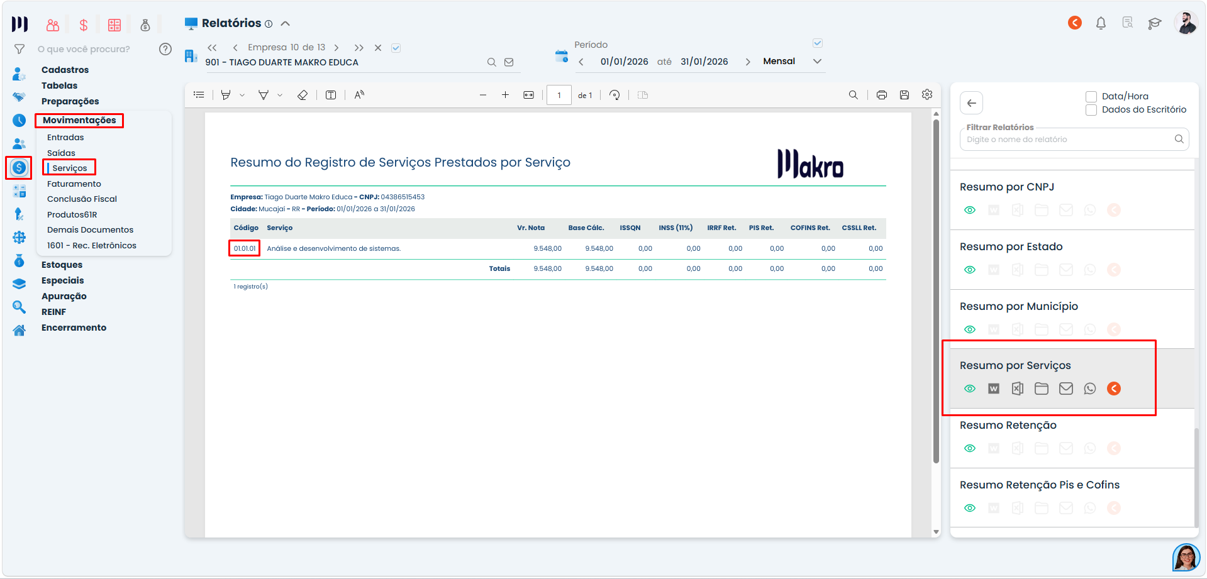This screenshot has width=1207, height=579.
Task: Export Resumo por Serviços to Excel
Action: 1018,389
